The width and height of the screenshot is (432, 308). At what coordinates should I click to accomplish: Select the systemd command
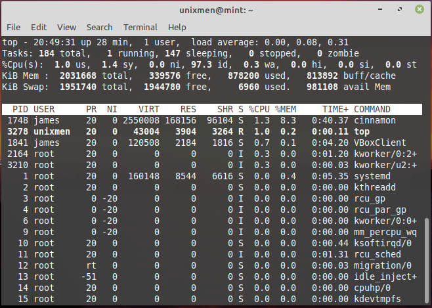(372, 176)
